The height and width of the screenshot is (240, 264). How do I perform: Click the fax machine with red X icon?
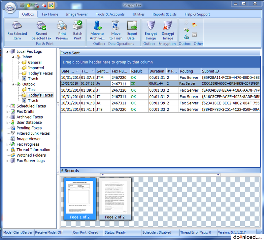click(37, 5)
